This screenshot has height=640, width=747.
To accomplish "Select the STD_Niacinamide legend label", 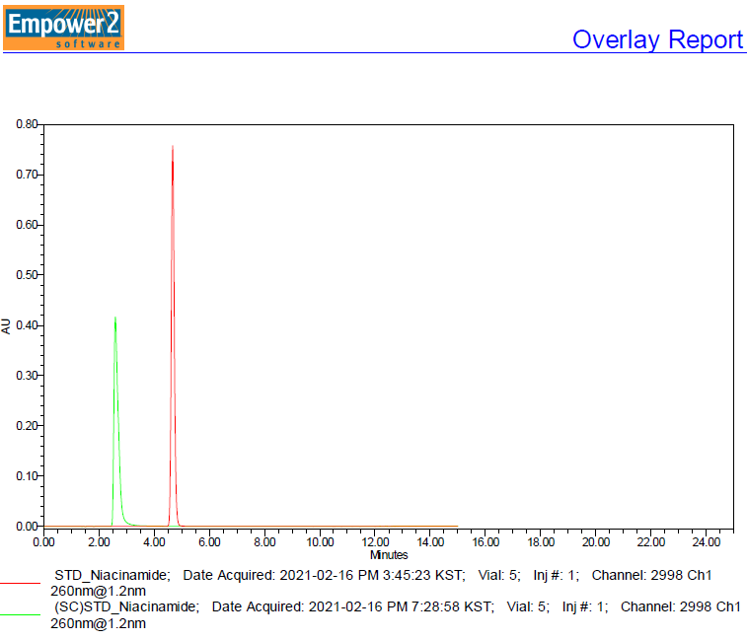I will coord(112,575).
